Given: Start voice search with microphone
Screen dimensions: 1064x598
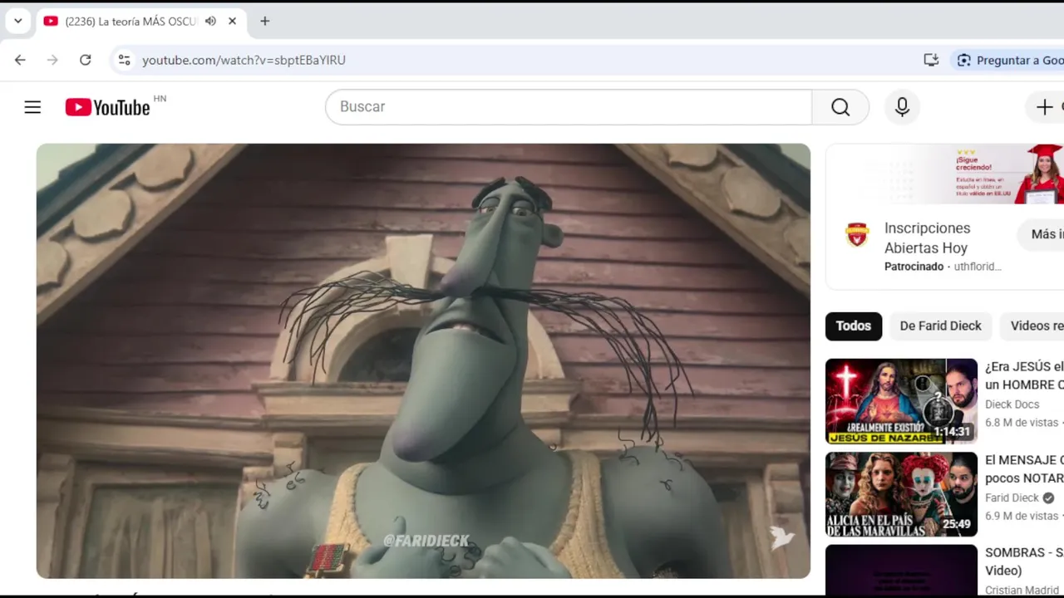Looking at the screenshot, I should click(x=902, y=107).
